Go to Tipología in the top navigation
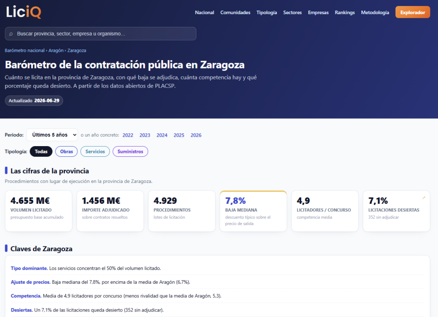Screen dimensions: 438x317 point(267,12)
